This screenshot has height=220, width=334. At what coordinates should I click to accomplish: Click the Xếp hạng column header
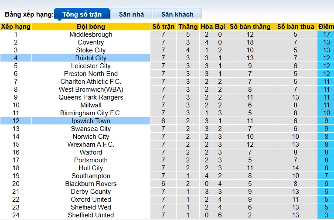click(16, 27)
